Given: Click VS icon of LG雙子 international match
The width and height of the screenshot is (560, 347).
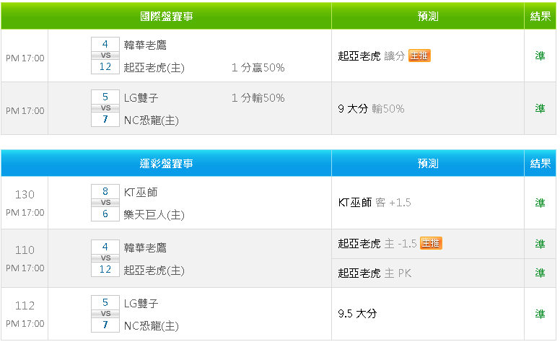Looking at the screenshot, I should [x=105, y=107].
